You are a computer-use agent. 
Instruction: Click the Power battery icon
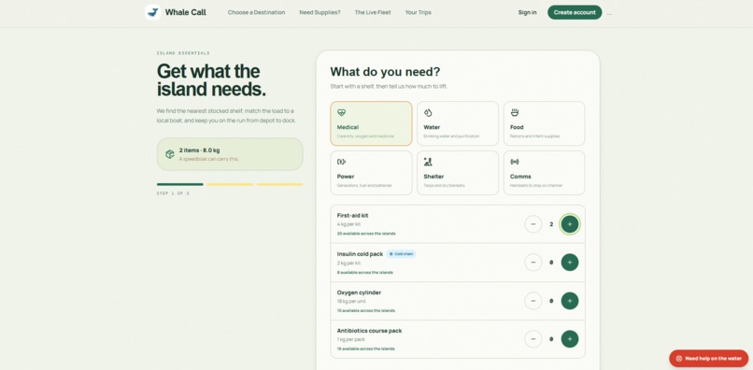pyautogui.click(x=341, y=162)
